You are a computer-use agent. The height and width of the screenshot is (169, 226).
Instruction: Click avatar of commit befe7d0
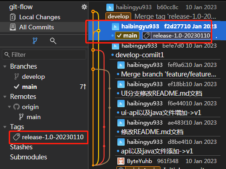tap(116, 46)
